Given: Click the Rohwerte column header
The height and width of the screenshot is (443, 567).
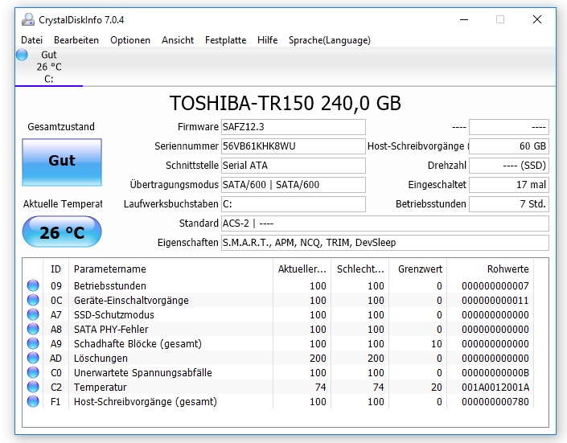Looking at the screenshot, I should pos(491,269).
